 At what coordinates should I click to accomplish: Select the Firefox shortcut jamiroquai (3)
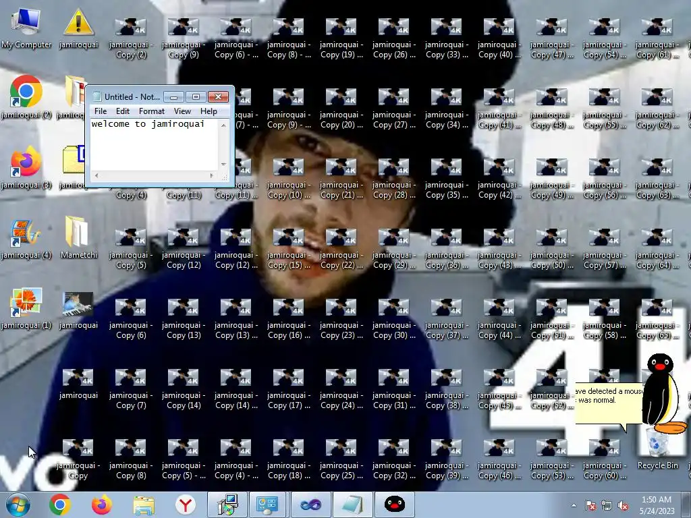26,168
